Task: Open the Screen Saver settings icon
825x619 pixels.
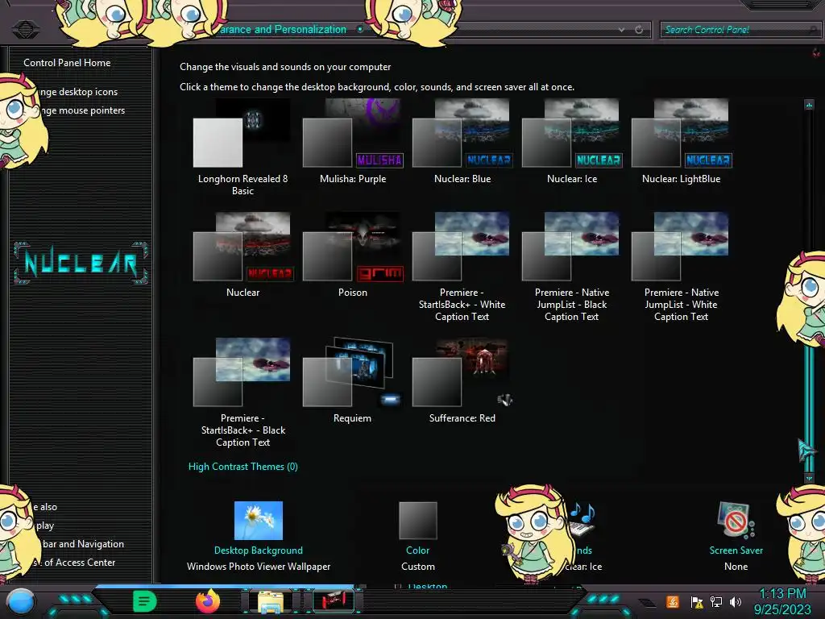Action: point(736,521)
